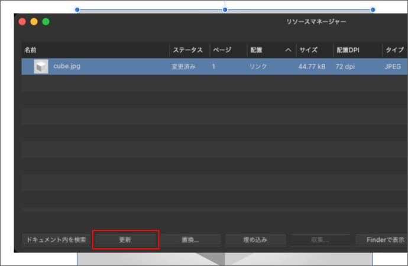Image resolution: width=408 pixels, height=266 pixels.
Task: Click the 更新 button
Action: [x=125, y=240]
